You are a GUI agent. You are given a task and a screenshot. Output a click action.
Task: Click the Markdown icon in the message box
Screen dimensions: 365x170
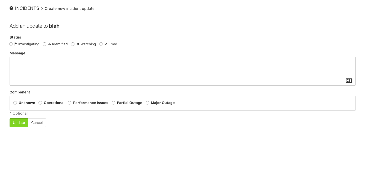[x=349, y=81]
